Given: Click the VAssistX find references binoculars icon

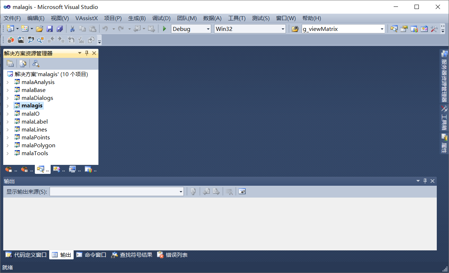Looking at the screenshot, I should click(31, 40).
